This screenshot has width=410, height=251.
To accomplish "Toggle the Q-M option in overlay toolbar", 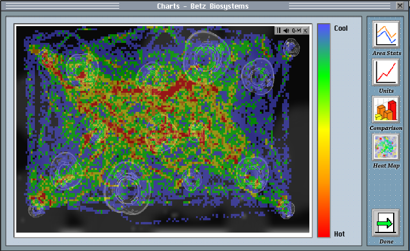I will click(297, 31).
